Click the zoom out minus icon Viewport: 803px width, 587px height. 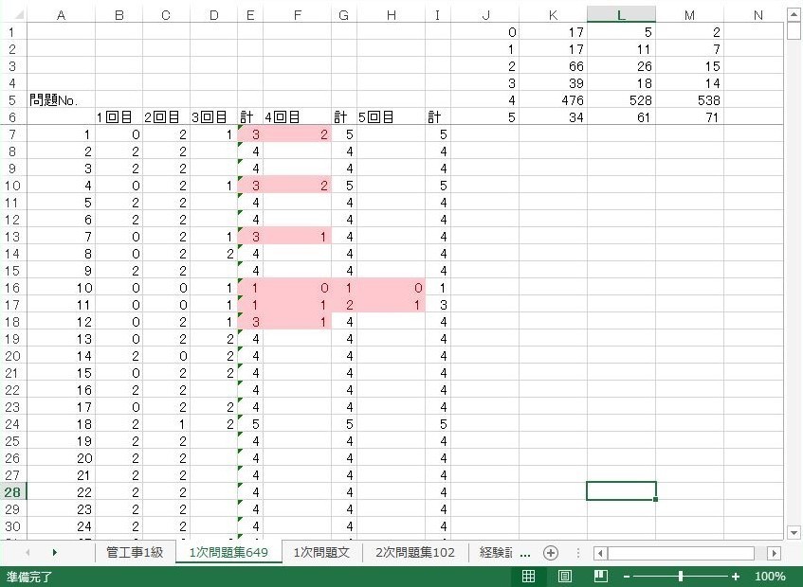[627, 577]
